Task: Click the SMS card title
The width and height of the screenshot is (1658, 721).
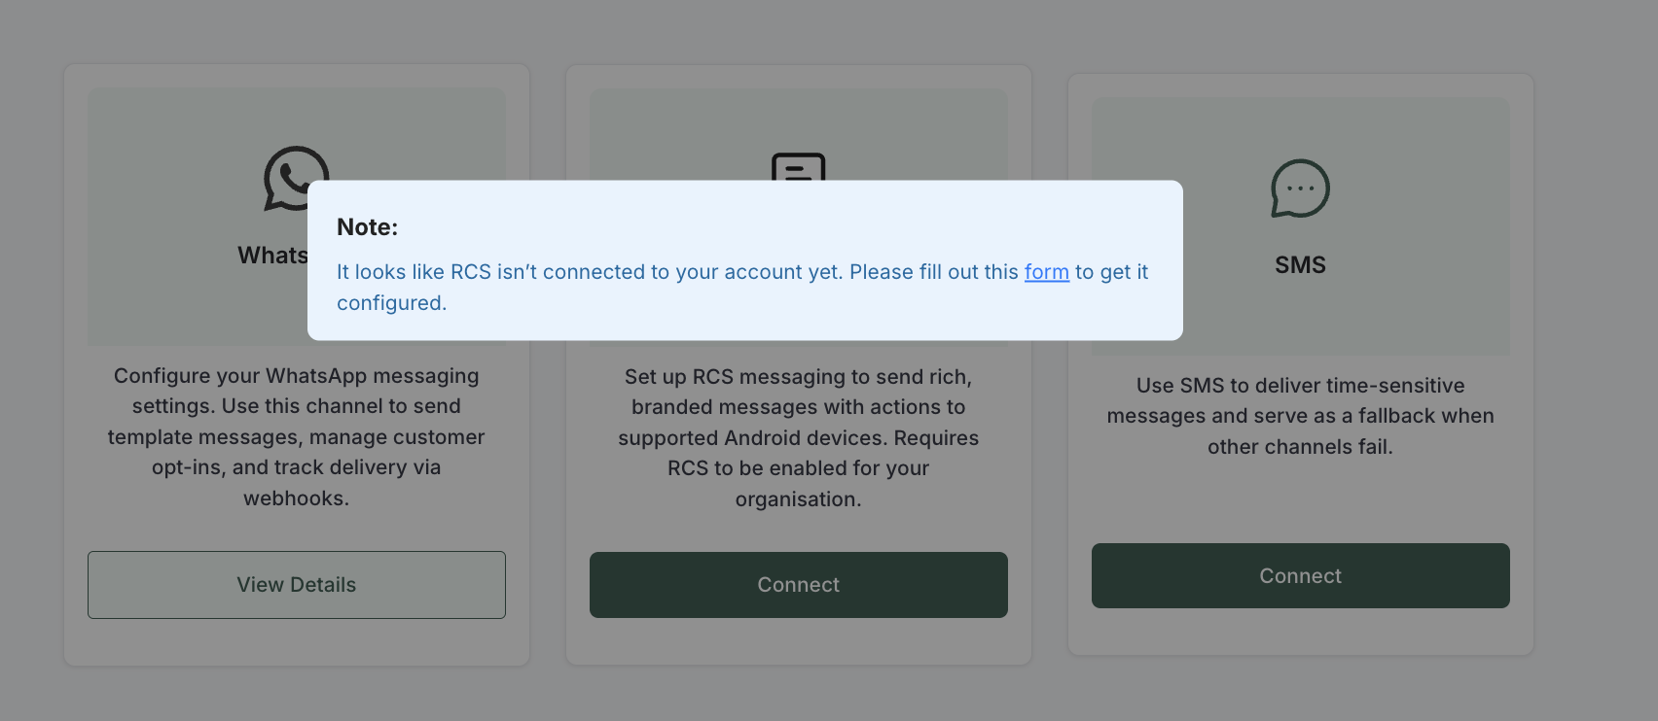Action: (x=1300, y=265)
